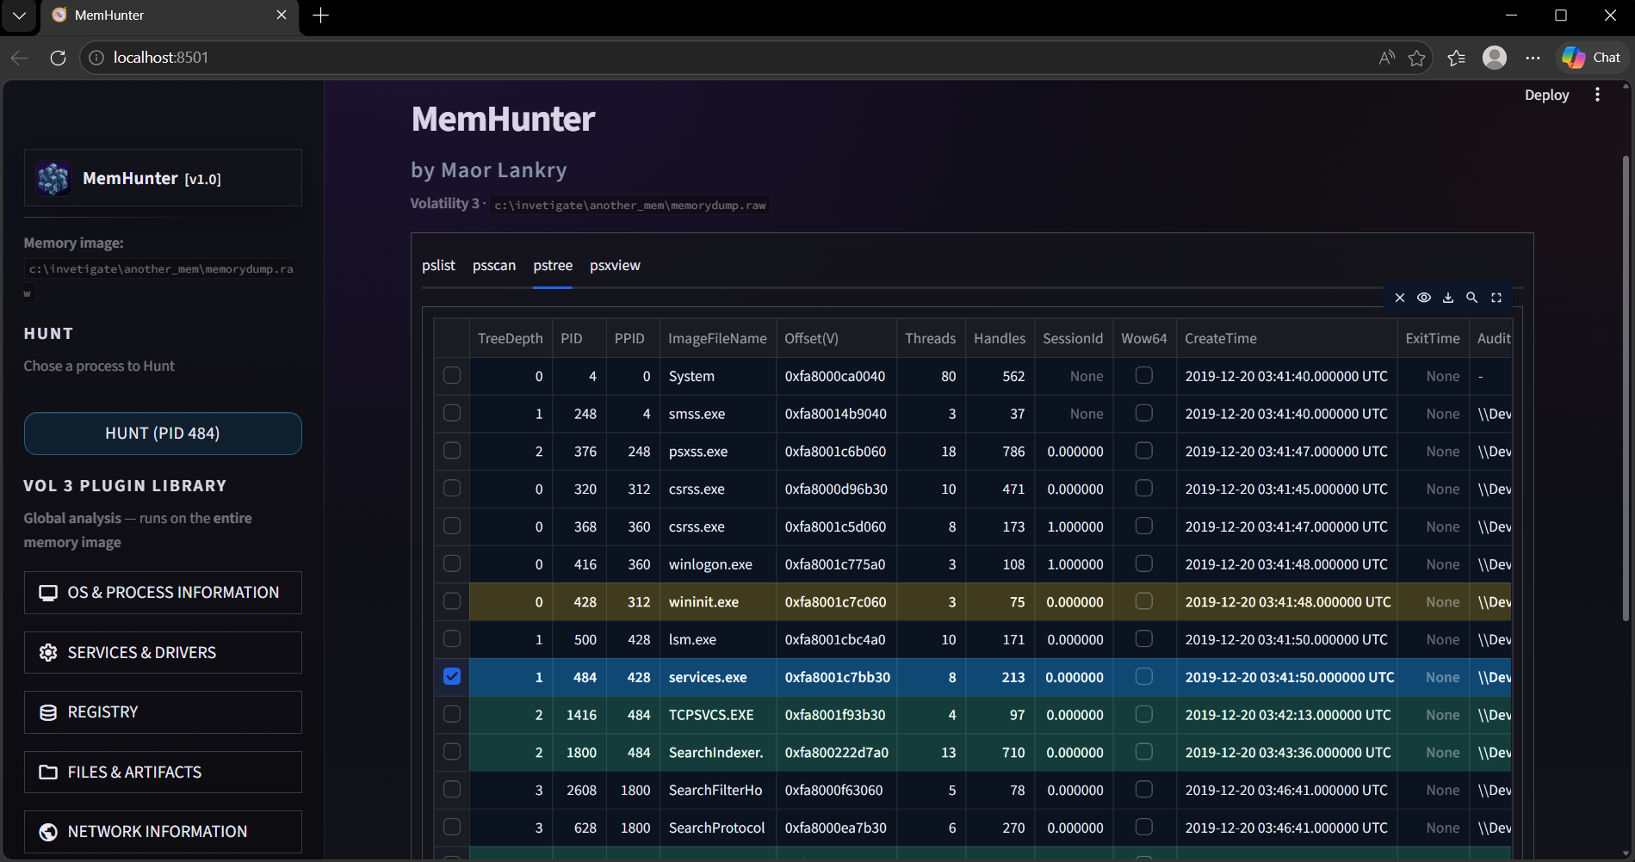Toggle the table fullscreen icon
1635x862 pixels.
click(x=1496, y=298)
